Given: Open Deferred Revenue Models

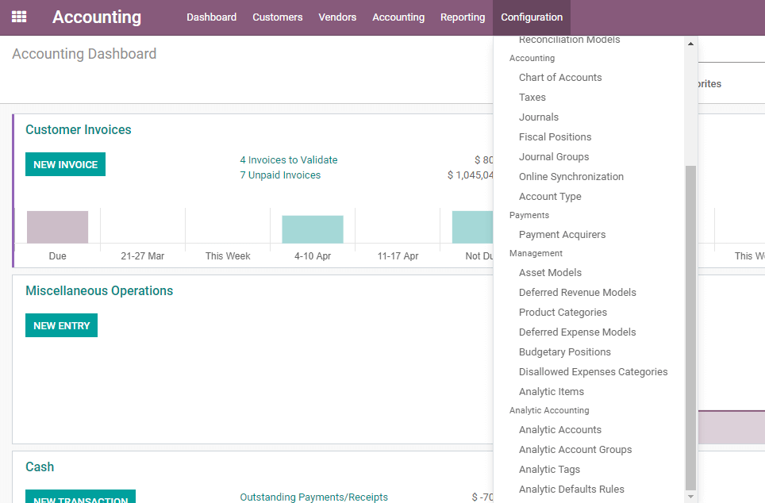Looking at the screenshot, I should pos(577,293).
